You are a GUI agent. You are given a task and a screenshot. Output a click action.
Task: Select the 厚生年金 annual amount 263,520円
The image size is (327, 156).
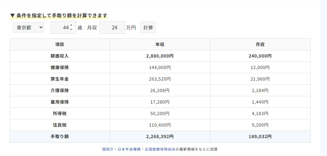(160, 79)
